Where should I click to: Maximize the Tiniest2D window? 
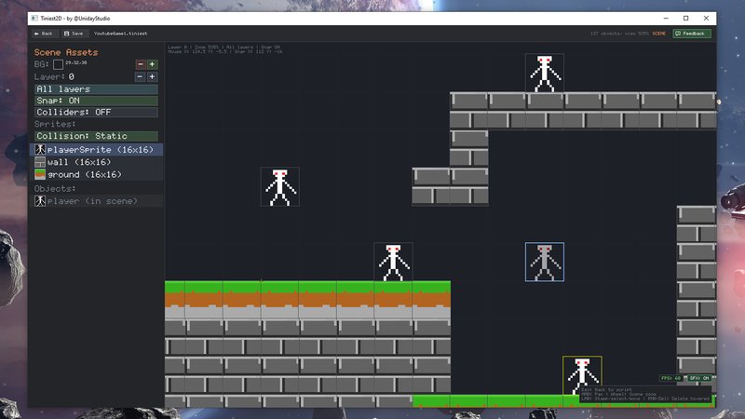click(x=685, y=18)
